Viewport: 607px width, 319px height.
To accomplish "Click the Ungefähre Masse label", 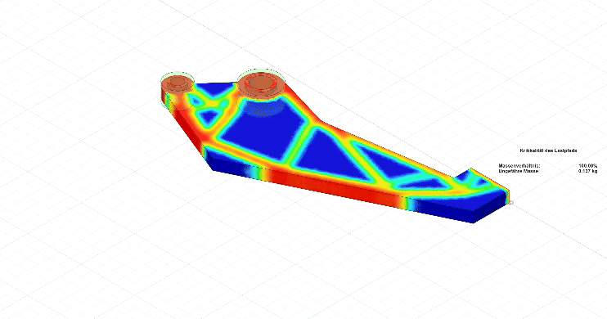I will point(519,171).
